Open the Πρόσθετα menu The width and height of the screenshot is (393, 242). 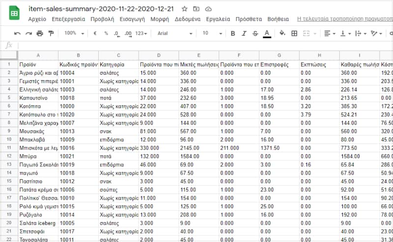pyautogui.click(x=249, y=19)
